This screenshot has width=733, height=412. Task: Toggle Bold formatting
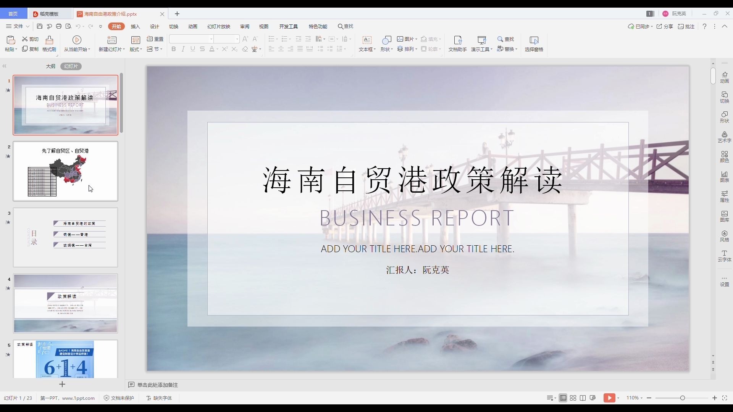[174, 49]
